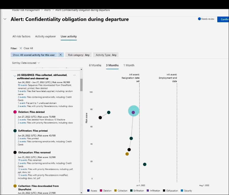229x195 pixels.
Task: Click the Exfiltration: Files printed heading
Action: pos(33,131)
